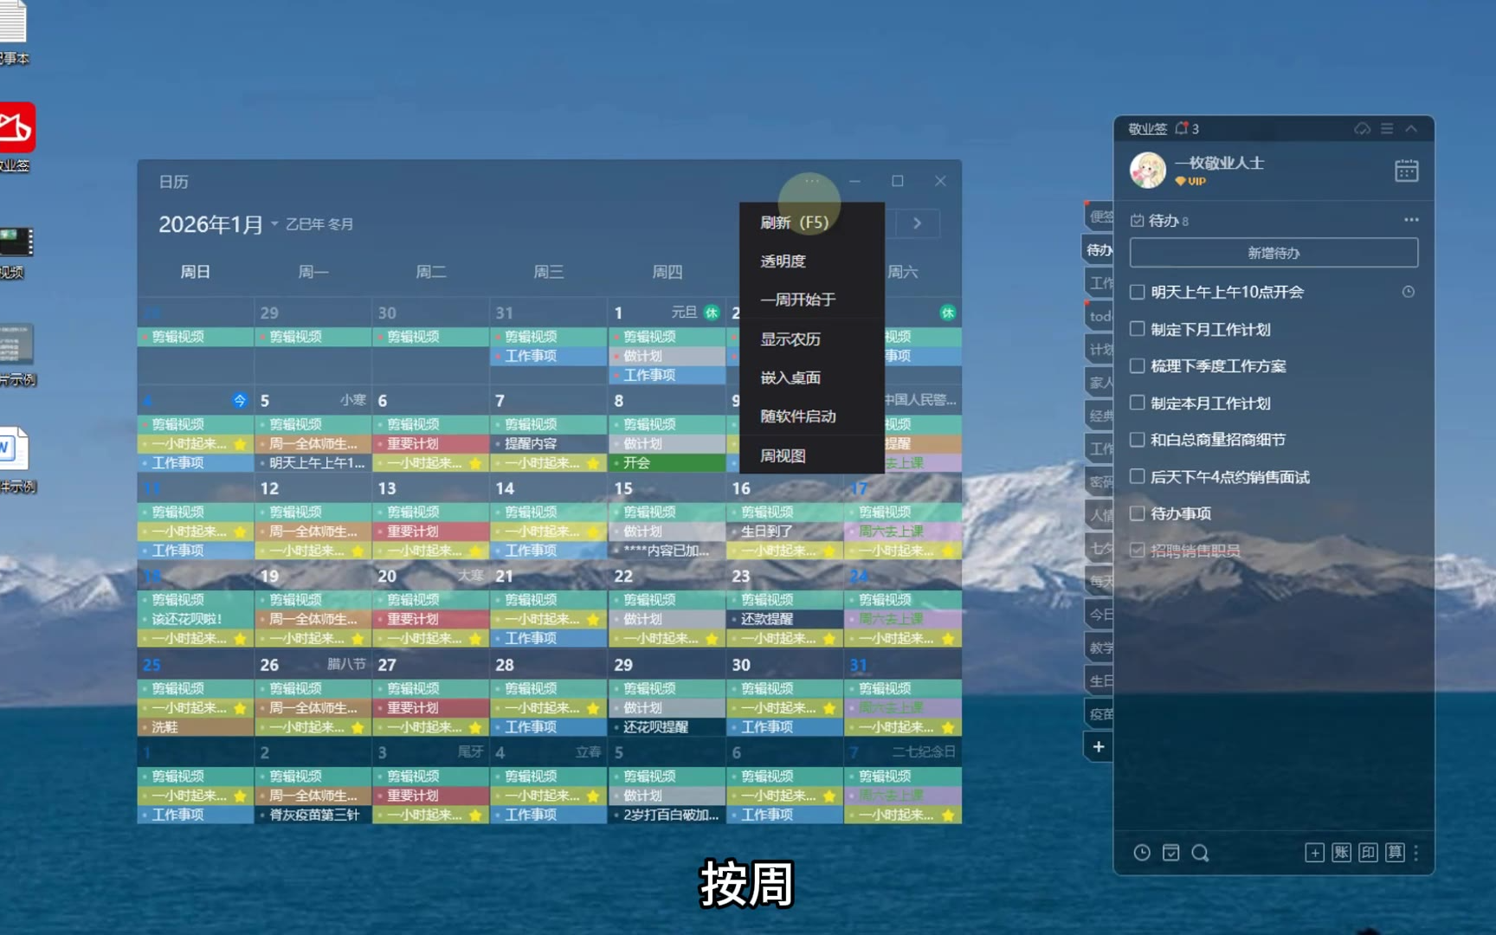
Task: Click the search magnifier in the bottom toolbar
Action: click(1200, 853)
